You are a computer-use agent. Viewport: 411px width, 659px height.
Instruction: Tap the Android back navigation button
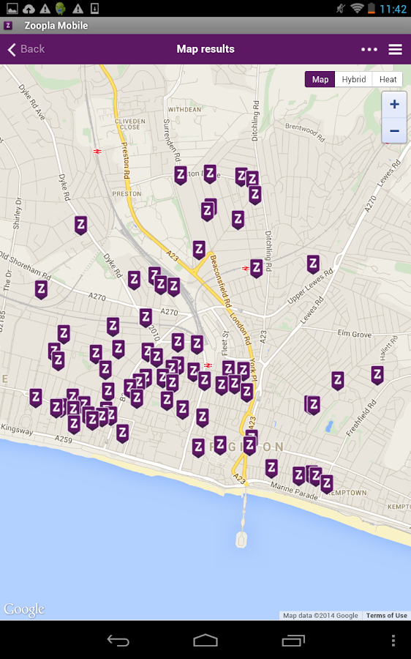[x=118, y=641]
